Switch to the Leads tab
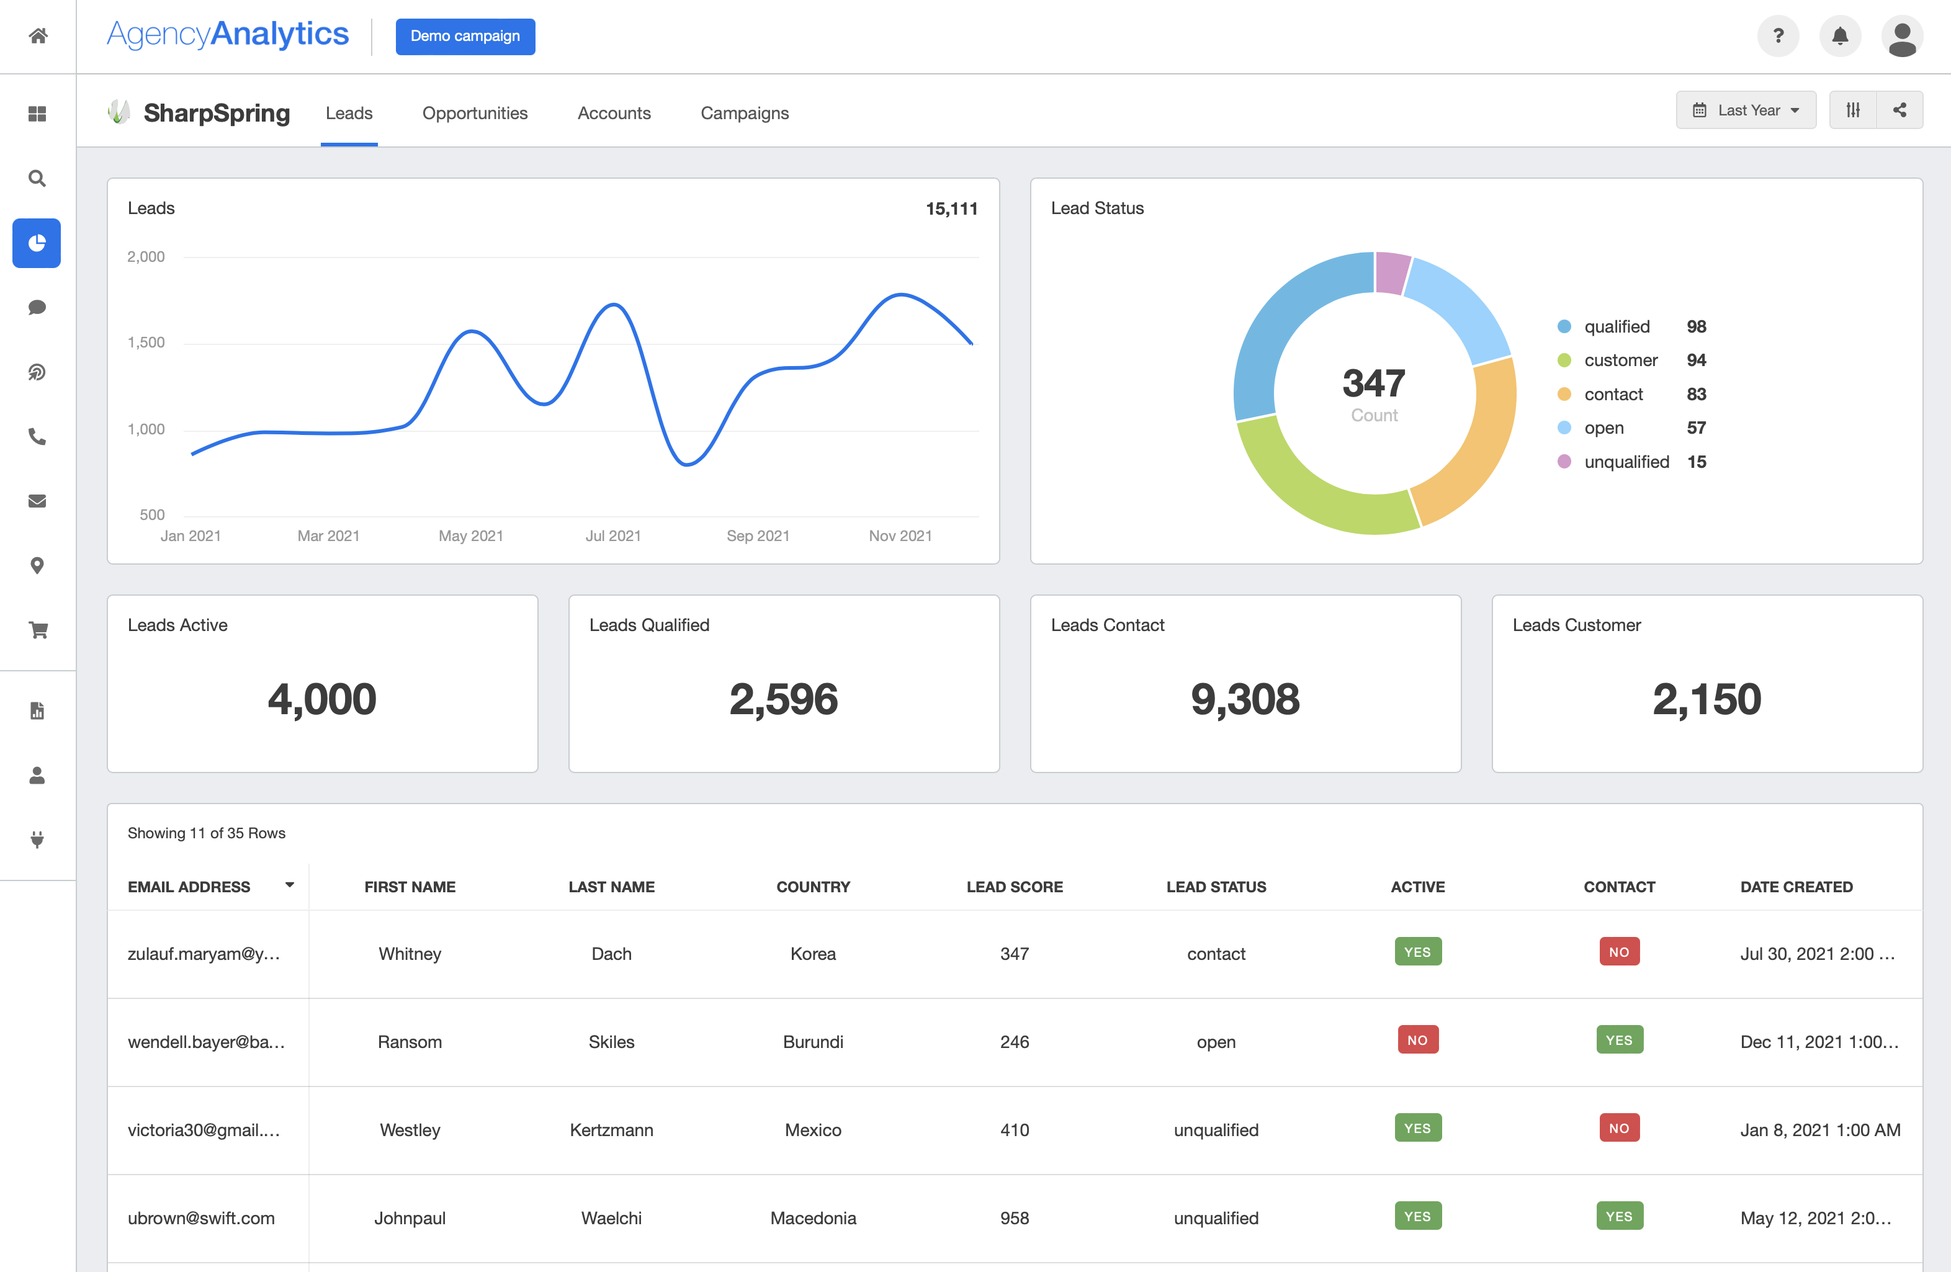1951x1272 pixels. [x=349, y=113]
